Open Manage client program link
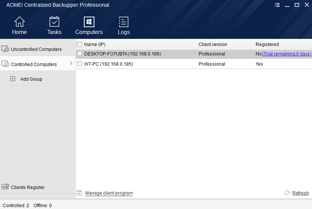This screenshot has height=209, width=312. point(109,193)
